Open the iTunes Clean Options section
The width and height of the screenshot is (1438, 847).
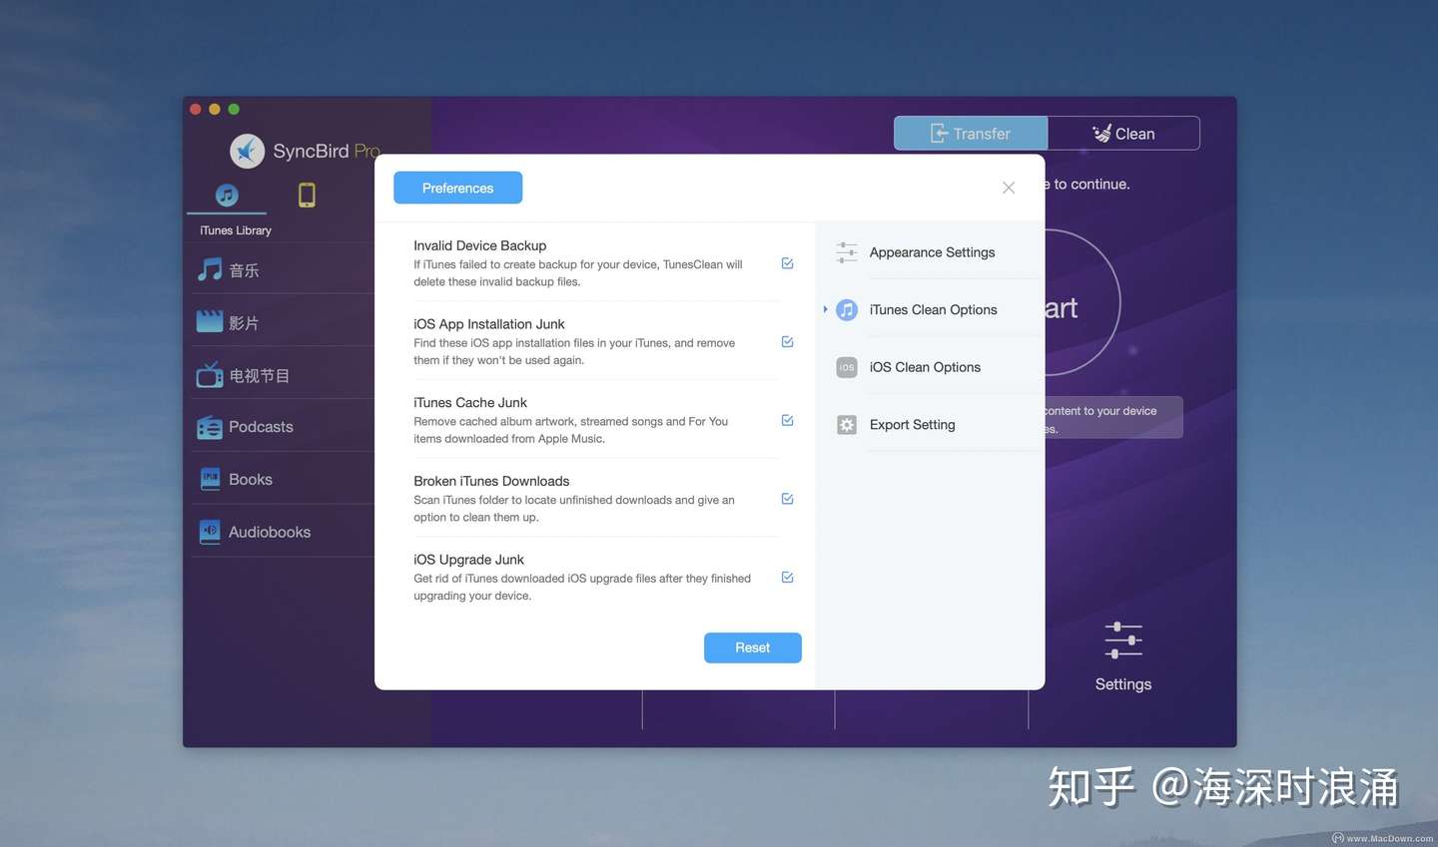click(933, 310)
